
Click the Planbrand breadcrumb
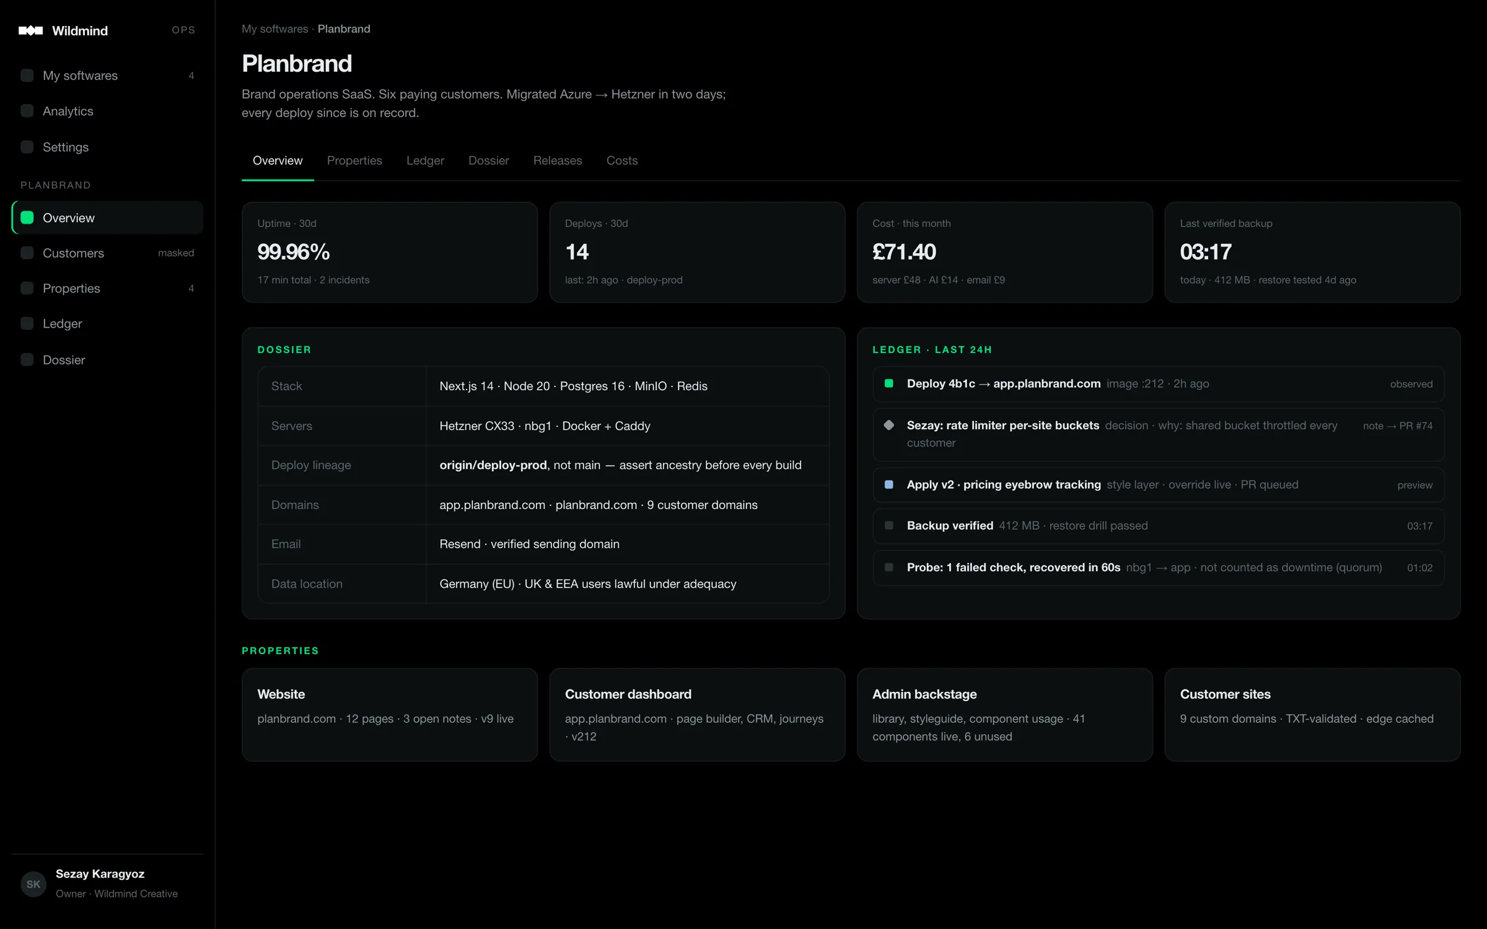click(x=344, y=29)
